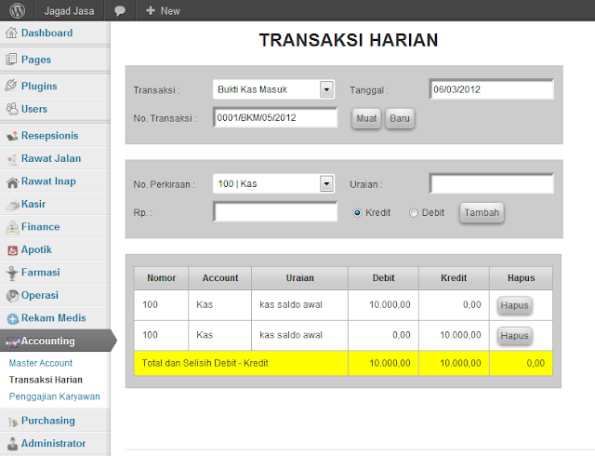The height and width of the screenshot is (456, 595).
Task: Click the Farmasi icon
Action: point(12,274)
